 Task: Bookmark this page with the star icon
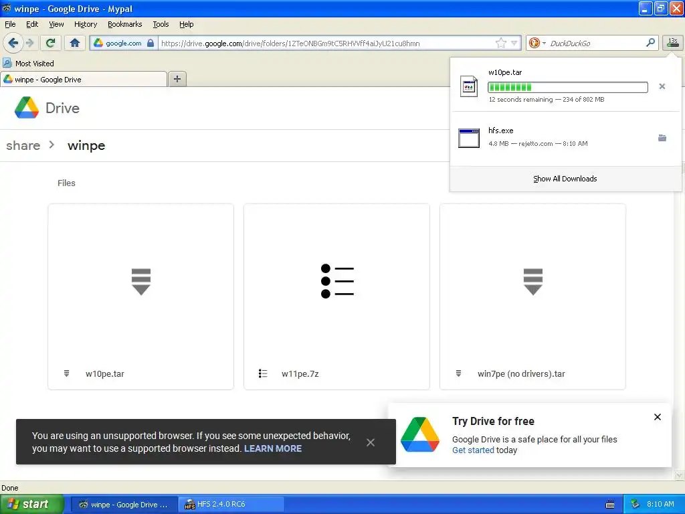(501, 43)
